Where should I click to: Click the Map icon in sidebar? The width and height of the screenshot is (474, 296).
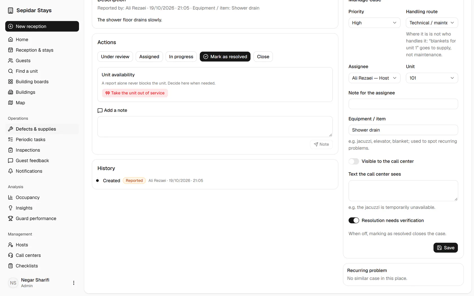(x=10, y=103)
